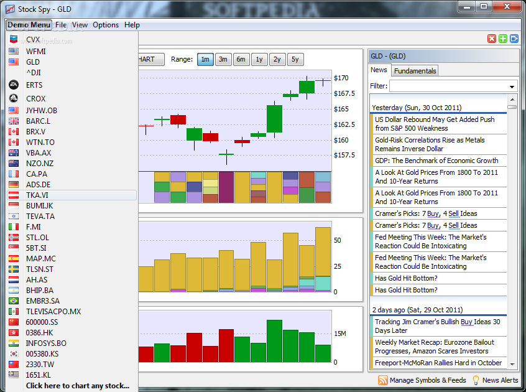526x392 pixels.
Task: Choose 'Click here to chart any stock...'
Action: [x=78, y=386]
